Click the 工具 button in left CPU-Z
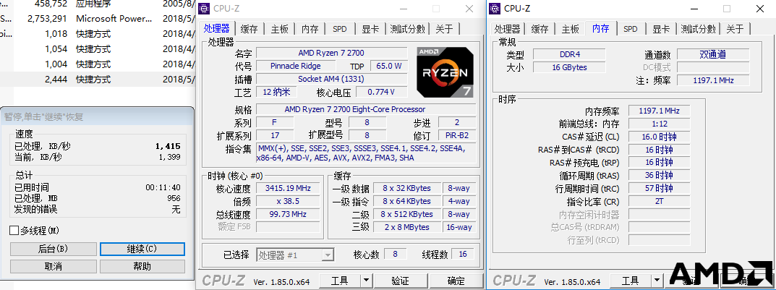This screenshot has height=290, width=776. pyautogui.click(x=339, y=281)
